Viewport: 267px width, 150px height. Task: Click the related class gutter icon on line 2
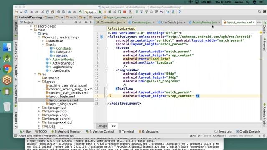click(102, 37)
